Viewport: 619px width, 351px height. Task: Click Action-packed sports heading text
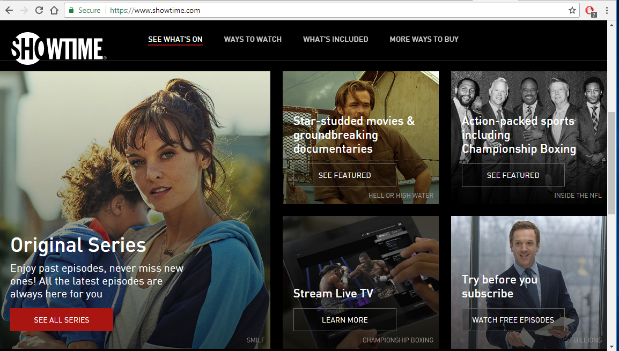(519, 135)
